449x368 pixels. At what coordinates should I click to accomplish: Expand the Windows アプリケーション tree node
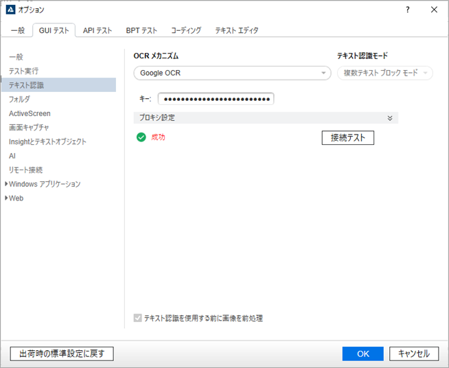tap(7, 184)
